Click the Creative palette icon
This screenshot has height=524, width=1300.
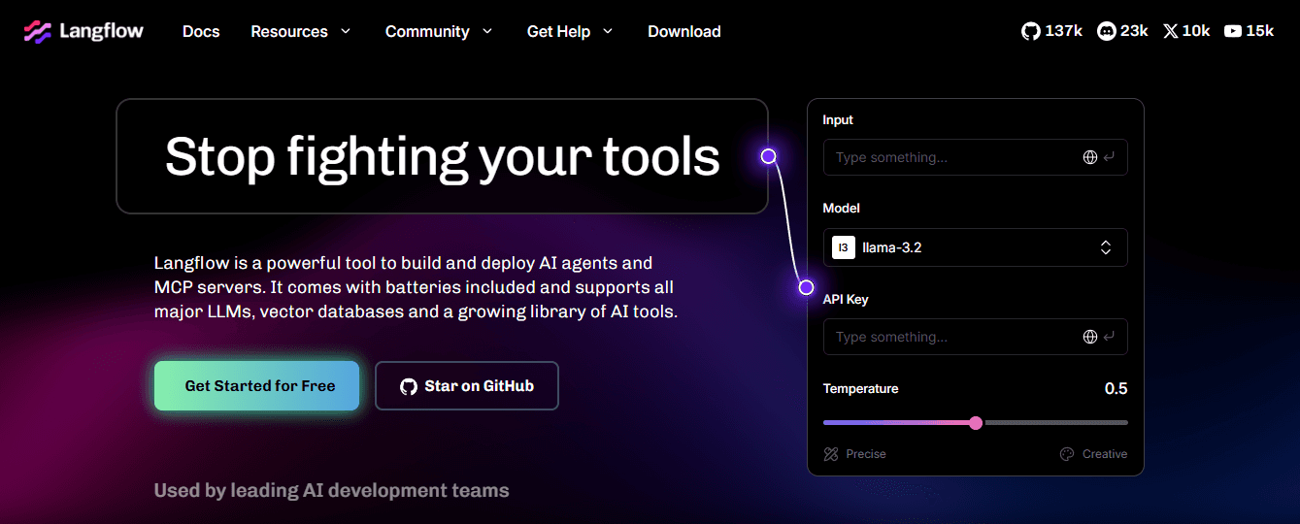pyautogui.click(x=1067, y=454)
